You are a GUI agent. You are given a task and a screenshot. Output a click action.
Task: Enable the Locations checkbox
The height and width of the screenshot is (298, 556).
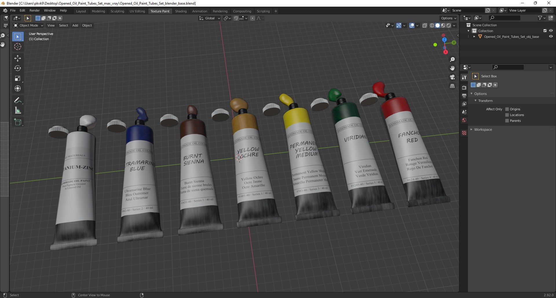(507, 115)
